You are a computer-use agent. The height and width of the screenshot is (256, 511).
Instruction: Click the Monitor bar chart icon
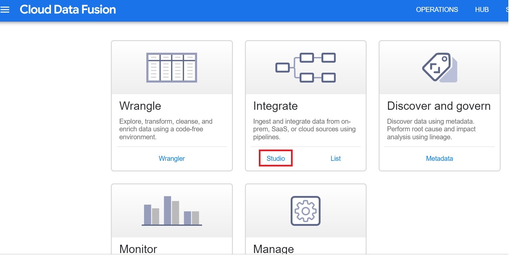(172, 211)
